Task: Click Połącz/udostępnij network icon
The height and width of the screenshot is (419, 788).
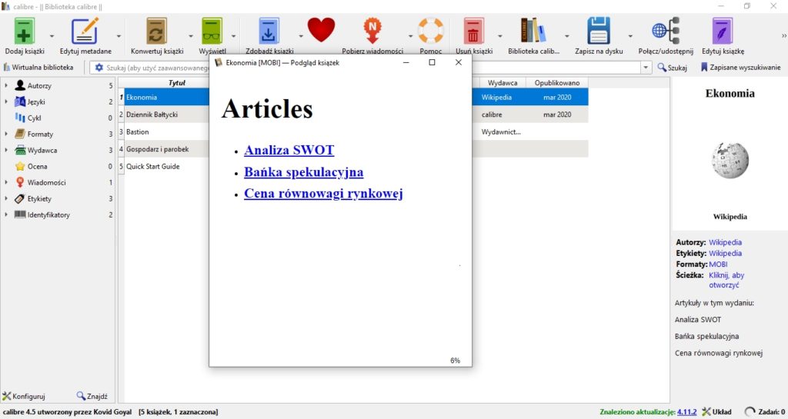Action: [x=666, y=31]
